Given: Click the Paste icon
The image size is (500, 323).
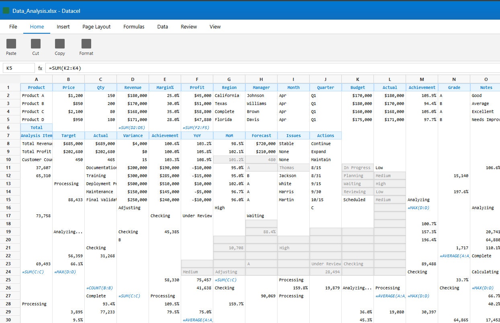Looking at the screenshot, I should [x=11, y=44].
